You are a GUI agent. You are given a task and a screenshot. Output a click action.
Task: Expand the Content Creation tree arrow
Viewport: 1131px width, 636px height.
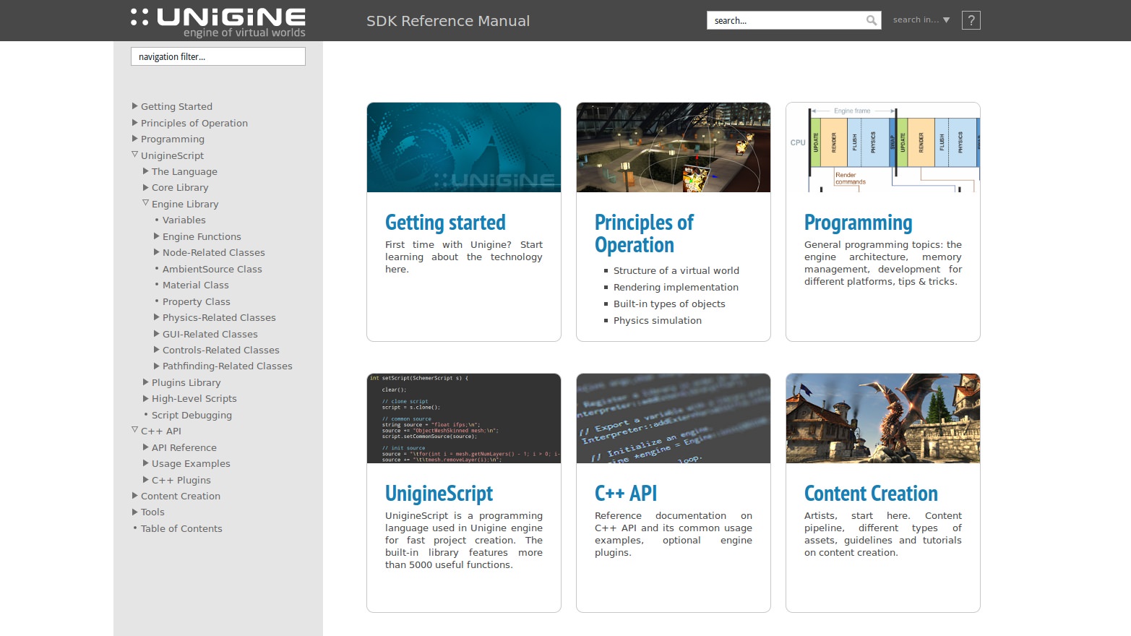(134, 496)
